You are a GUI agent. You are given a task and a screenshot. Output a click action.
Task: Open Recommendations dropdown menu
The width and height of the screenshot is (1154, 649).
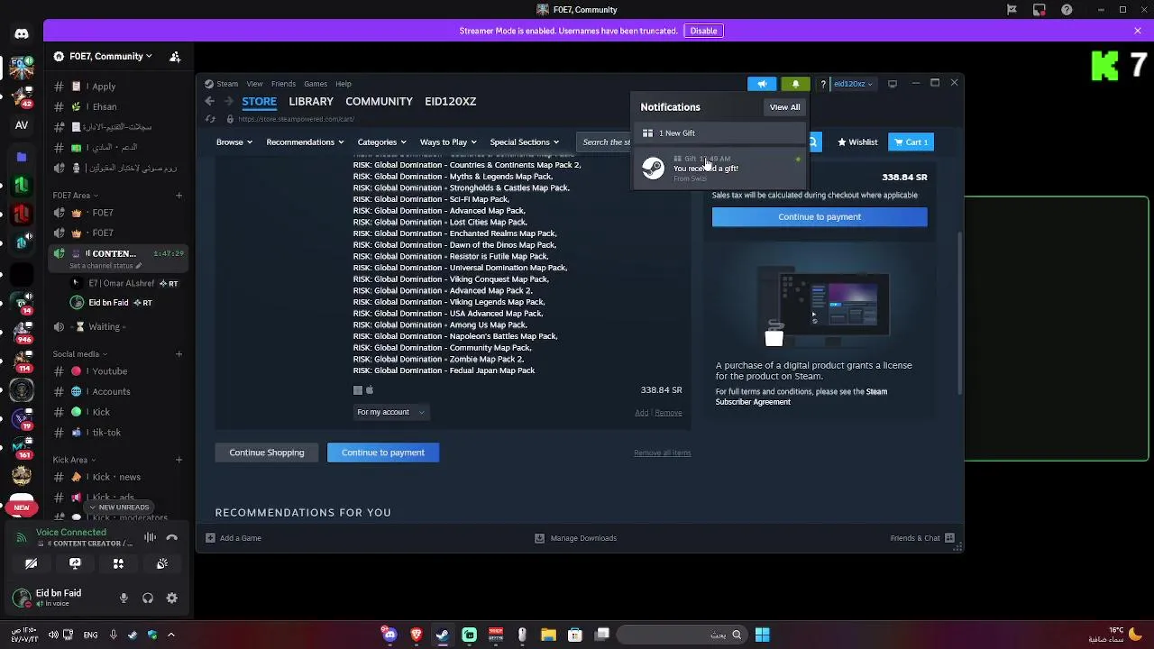tap(305, 142)
